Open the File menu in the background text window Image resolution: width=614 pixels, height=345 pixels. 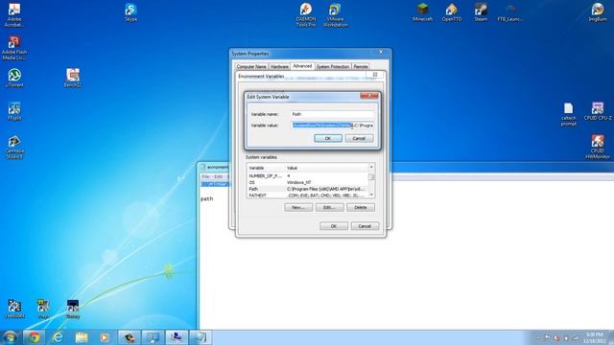pos(205,176)
